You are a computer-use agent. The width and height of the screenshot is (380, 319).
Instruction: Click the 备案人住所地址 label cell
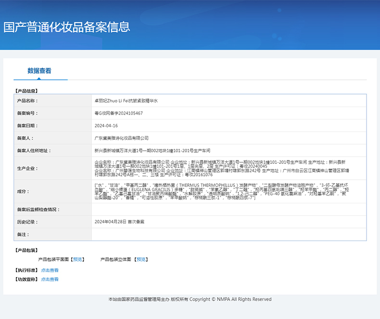[53, 150]
